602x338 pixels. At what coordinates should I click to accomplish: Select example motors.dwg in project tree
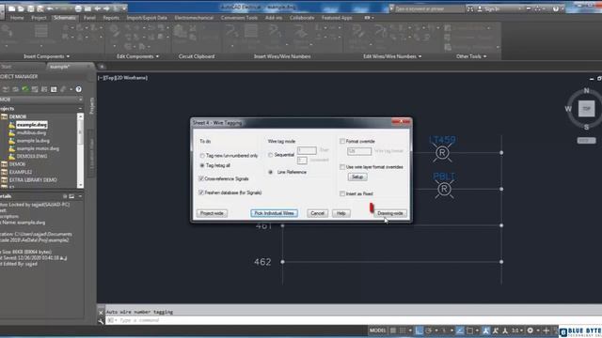click(38, 148)
